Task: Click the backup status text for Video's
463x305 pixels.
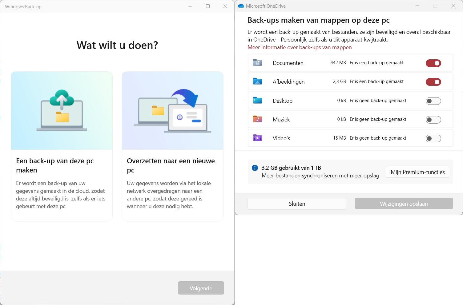Action: 378,138
